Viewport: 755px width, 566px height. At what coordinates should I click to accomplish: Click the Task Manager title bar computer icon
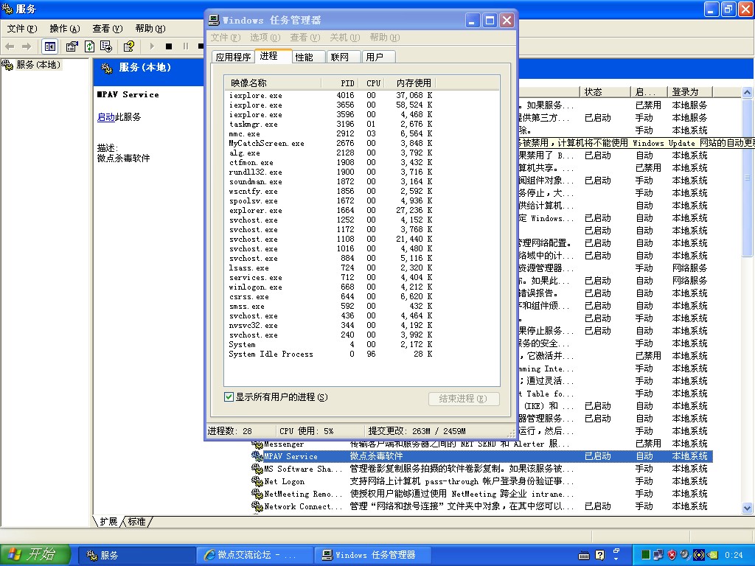pyautogui.click(x=214, y=20)
